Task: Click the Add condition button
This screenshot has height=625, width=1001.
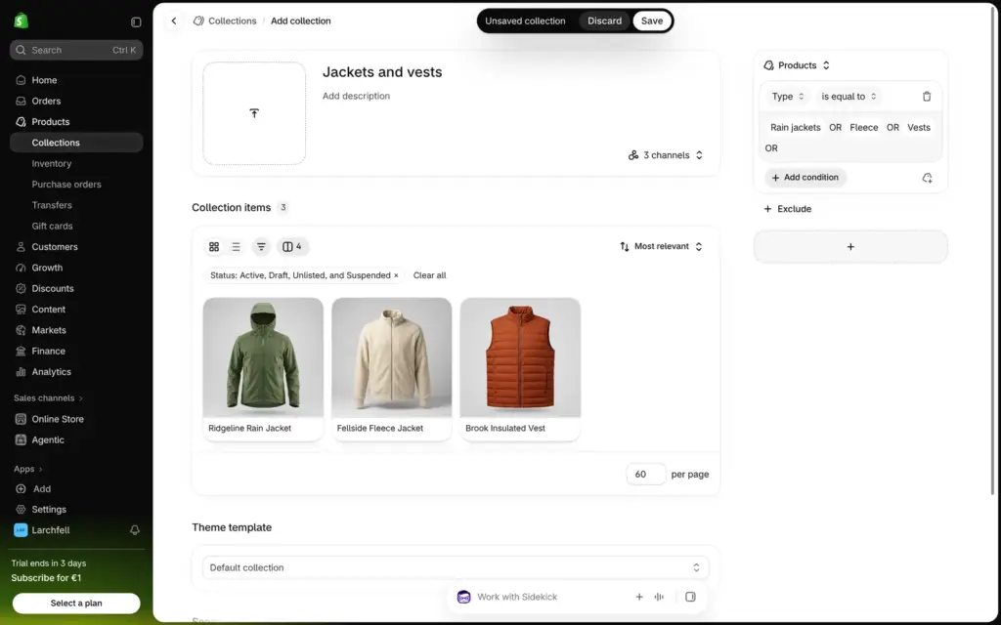Action: [805, 178]
